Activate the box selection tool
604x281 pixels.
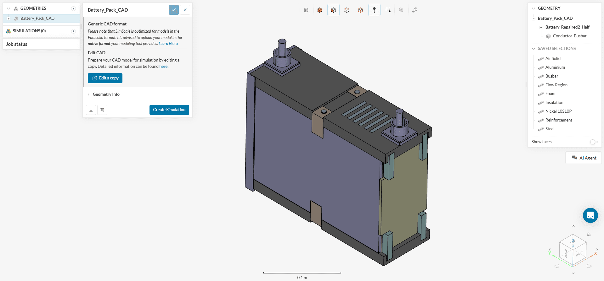point(388,10)
